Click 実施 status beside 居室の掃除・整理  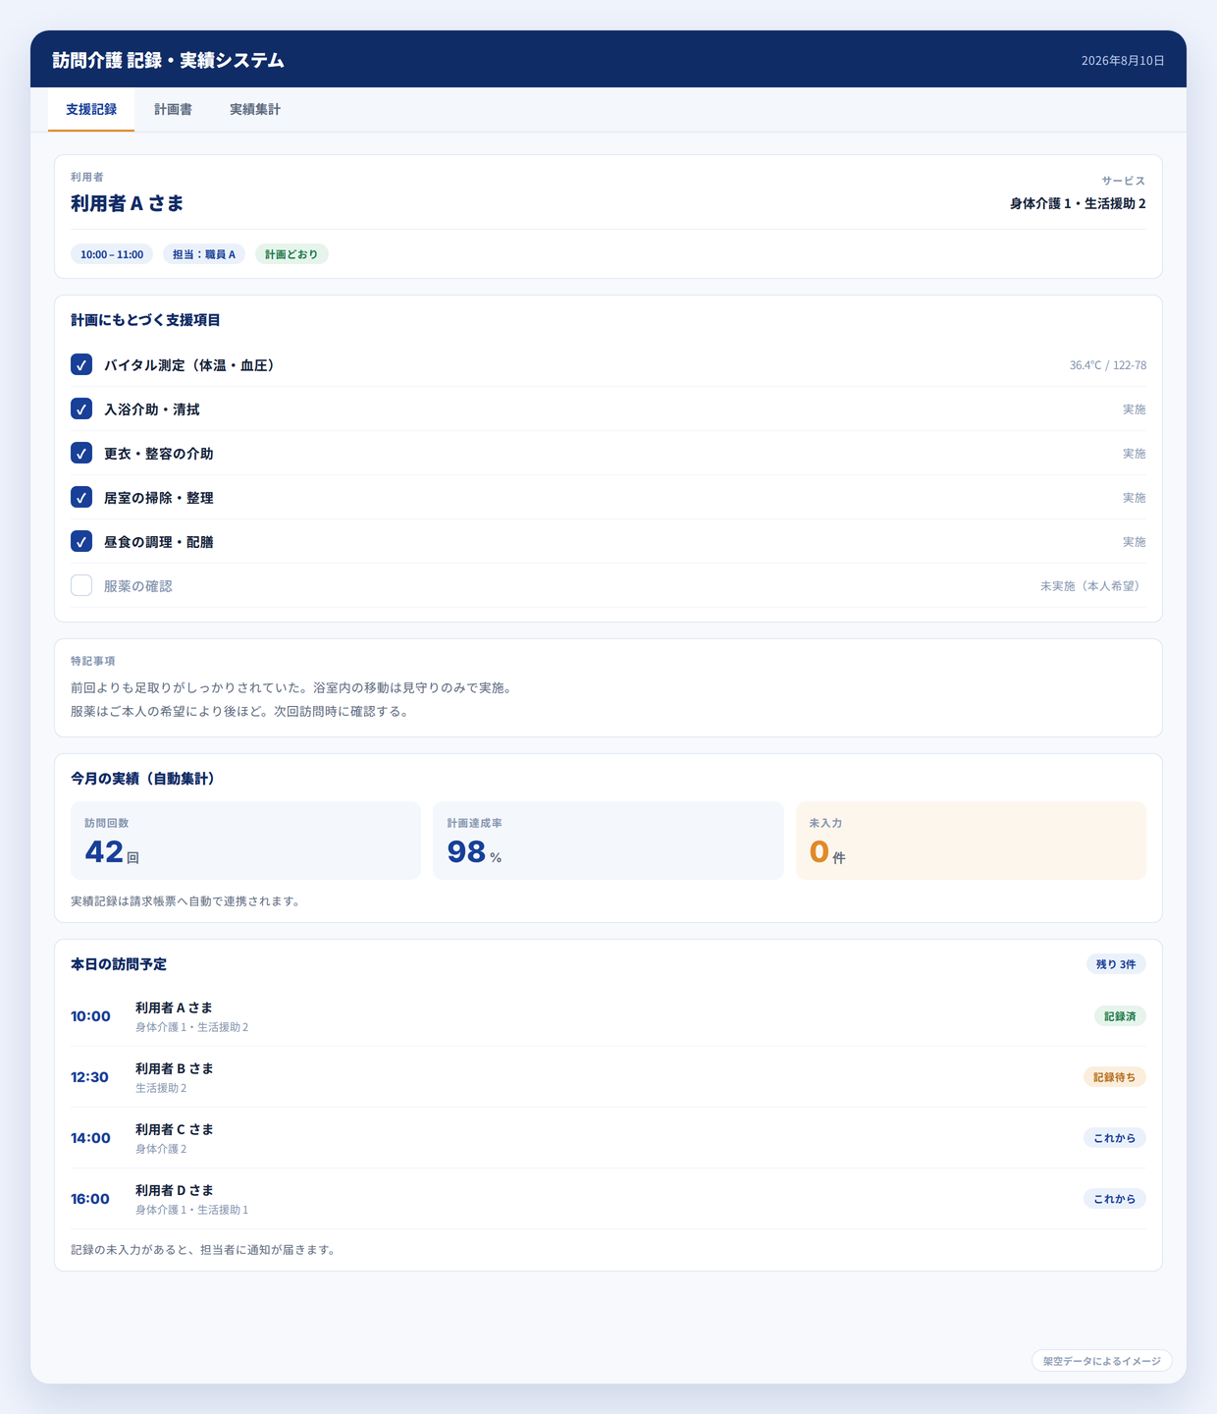point(1135,498)
